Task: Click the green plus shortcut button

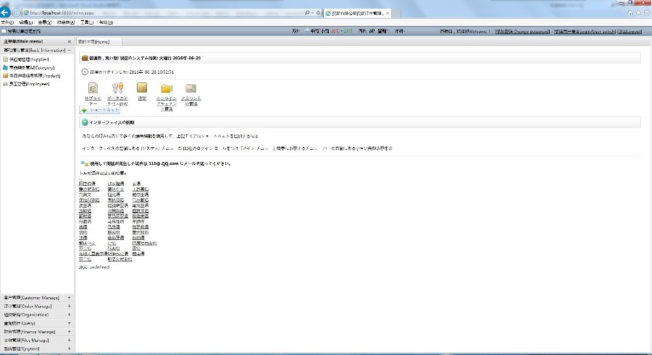Action: pos(100,110)
